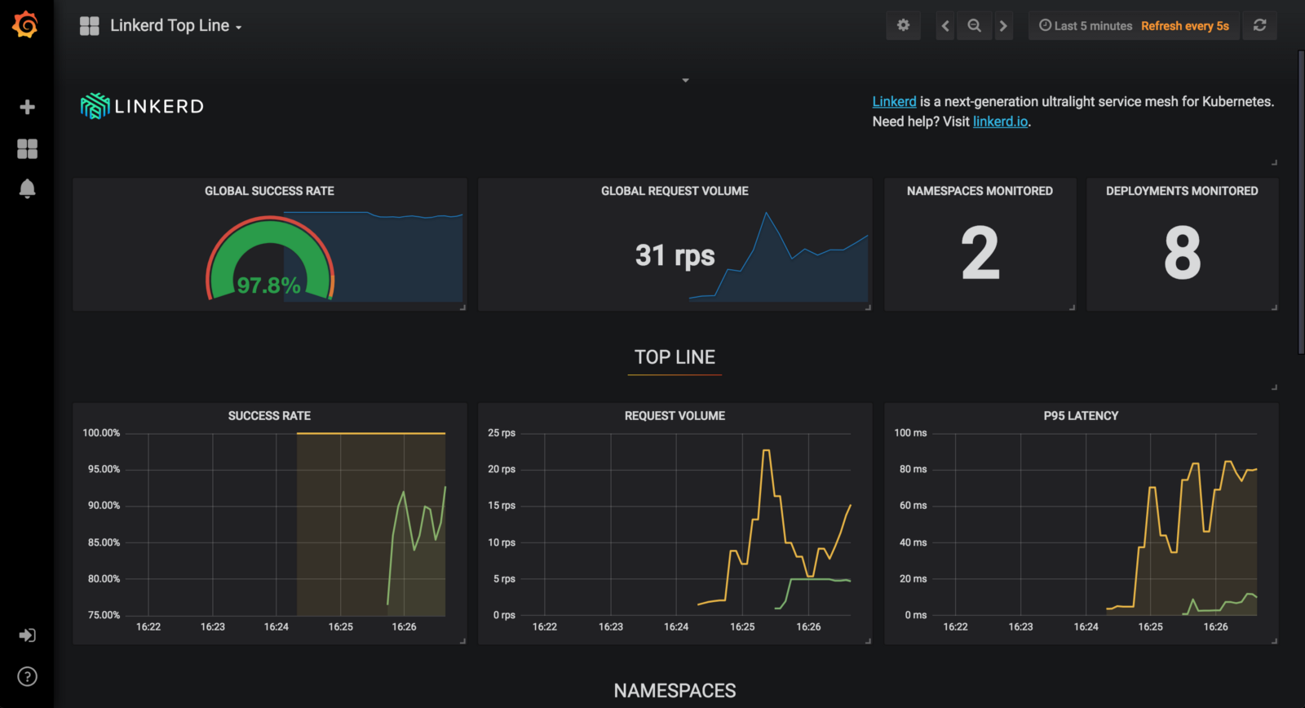Click the refresh dashboard icon
Viewport: 1305px width, 708px height.
(1259, 25)
